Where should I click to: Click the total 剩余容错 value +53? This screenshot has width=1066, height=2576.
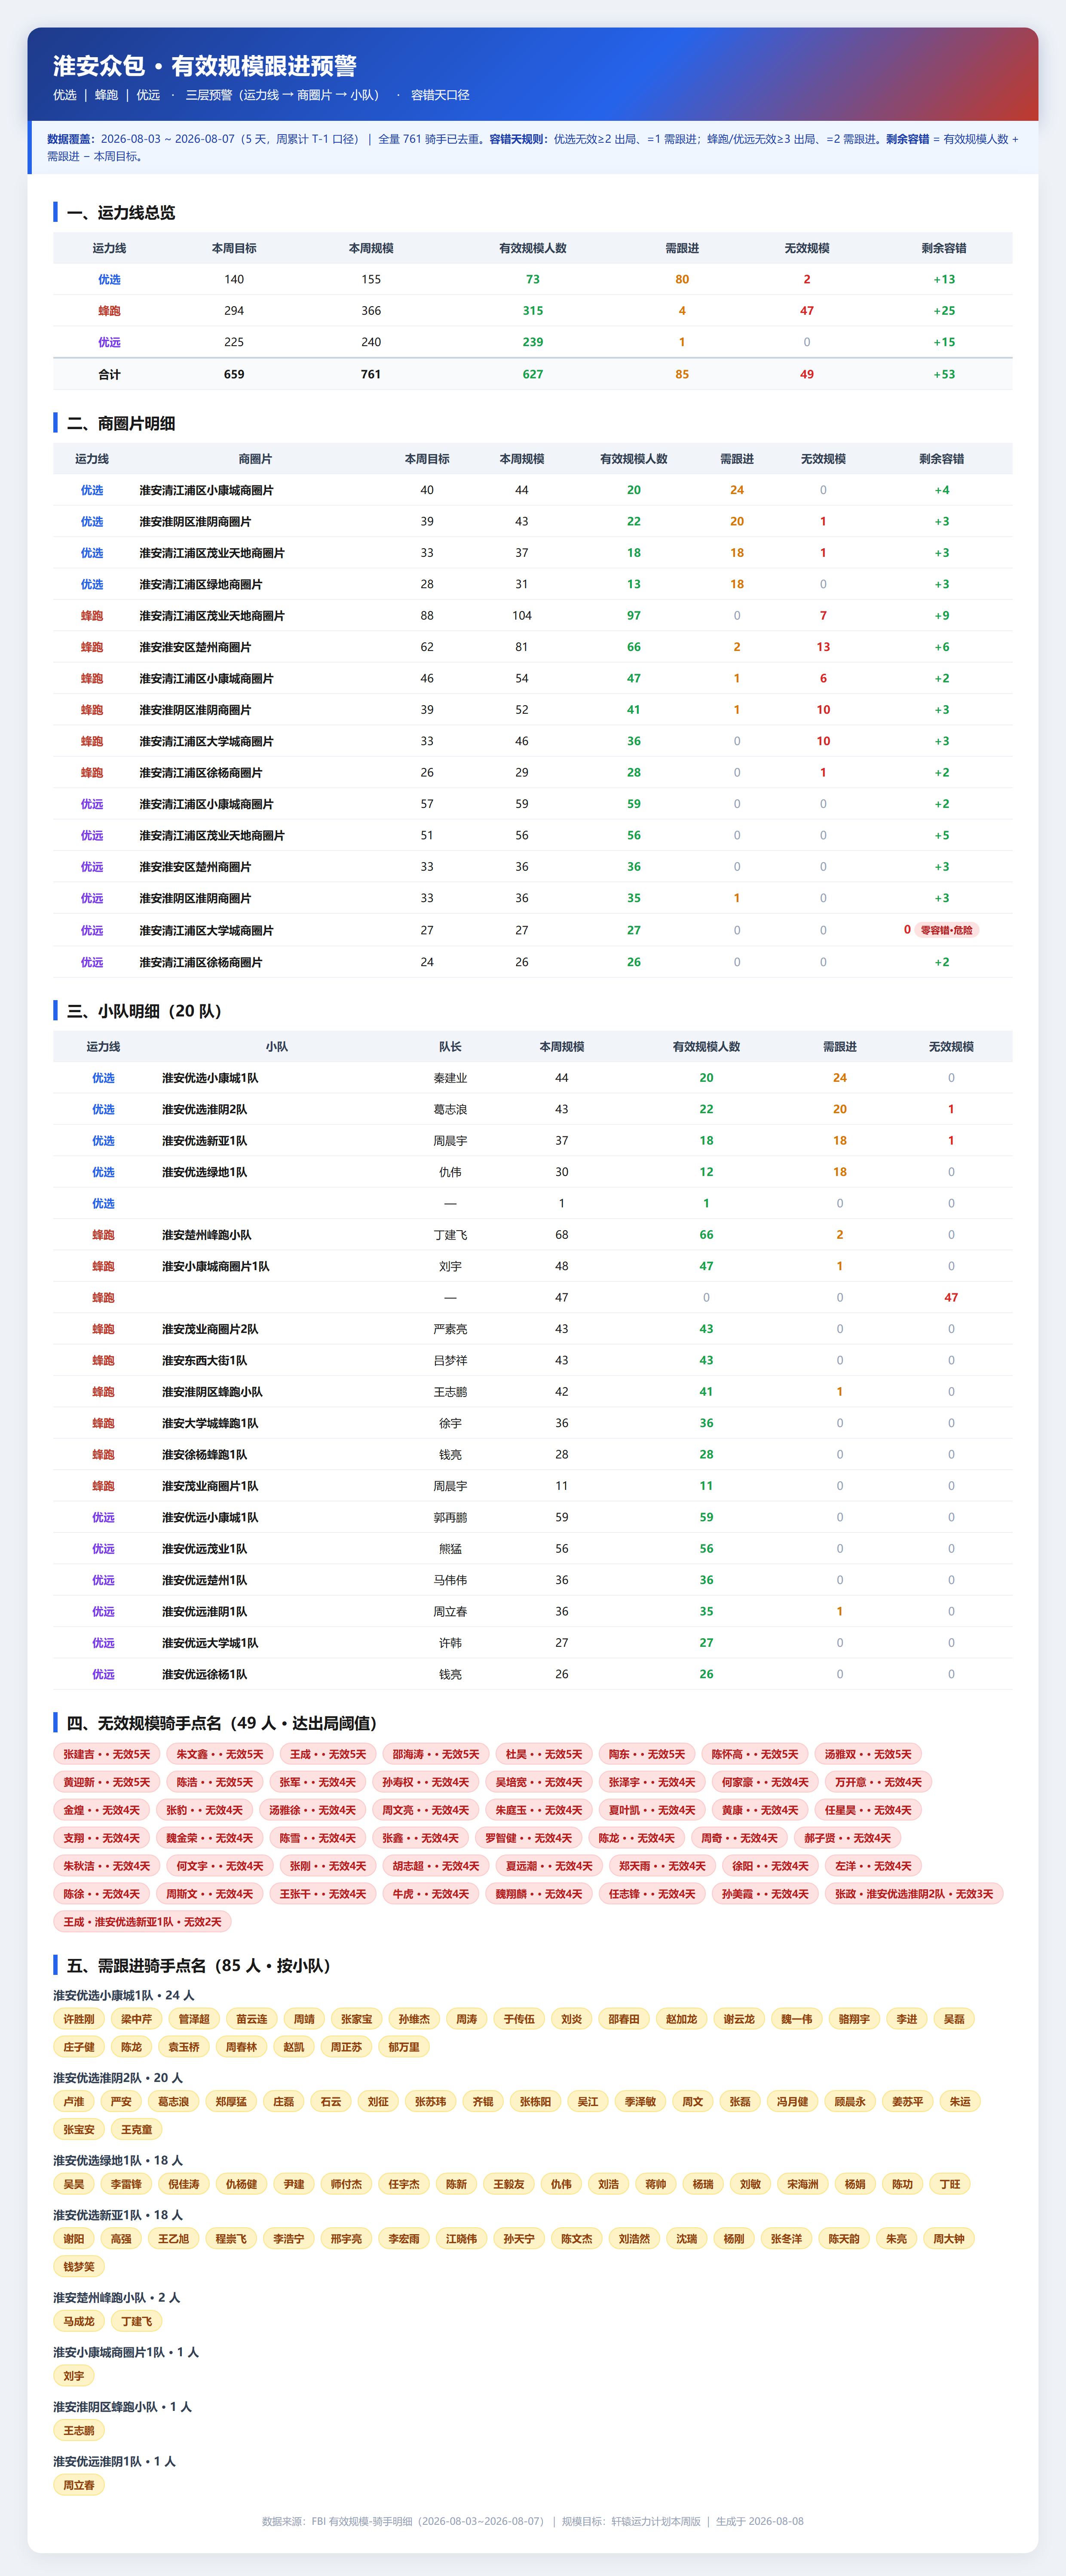pos(944,374)
